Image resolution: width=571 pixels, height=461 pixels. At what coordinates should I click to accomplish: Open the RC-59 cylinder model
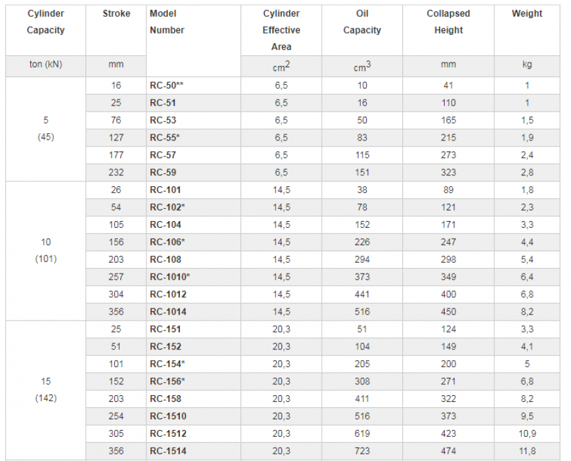click(x=162, y=173)
